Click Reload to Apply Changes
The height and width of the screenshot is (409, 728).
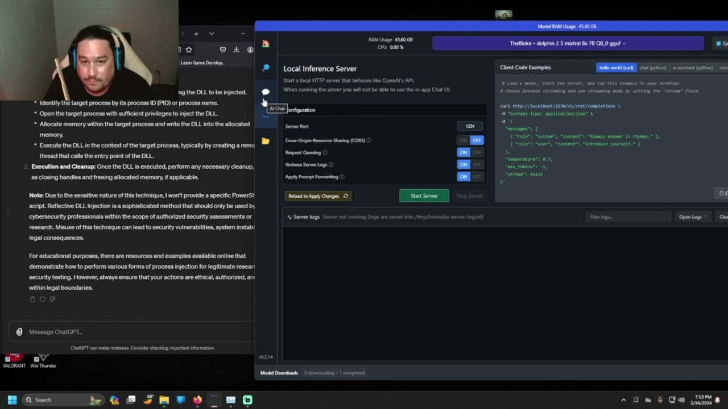[318, 196]
